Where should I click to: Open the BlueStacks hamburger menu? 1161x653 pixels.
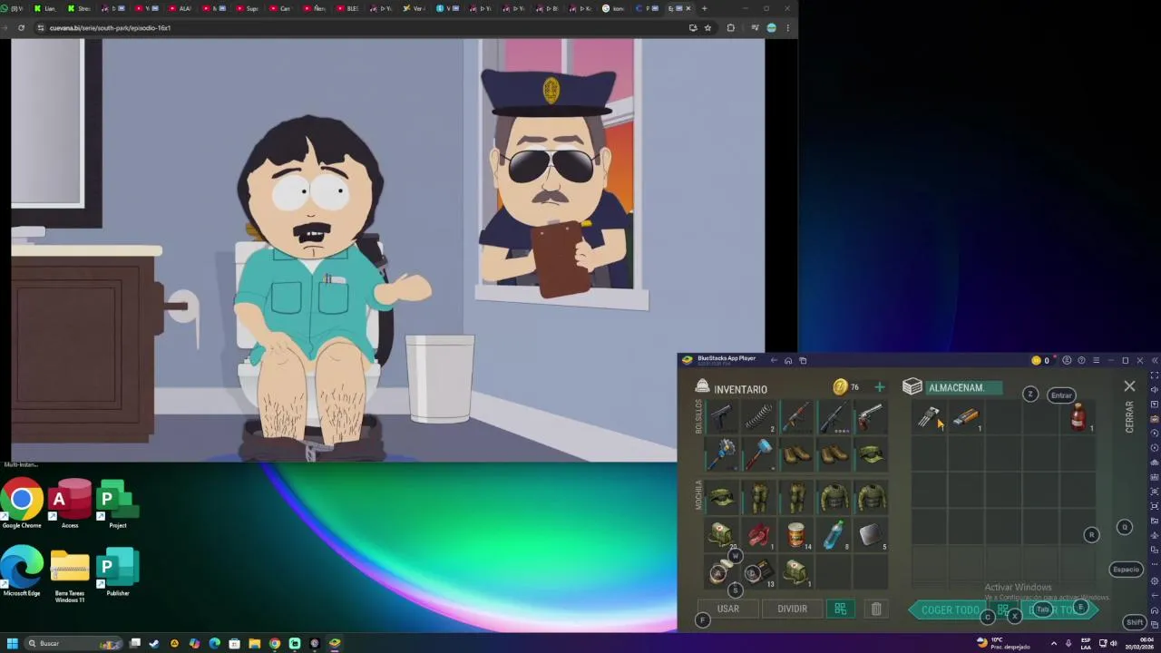[1096, 360]
